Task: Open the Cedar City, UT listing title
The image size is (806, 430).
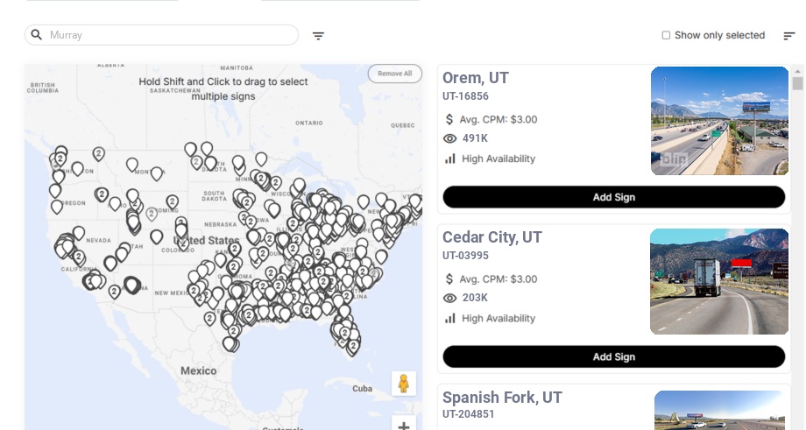Action: point(491,237)
